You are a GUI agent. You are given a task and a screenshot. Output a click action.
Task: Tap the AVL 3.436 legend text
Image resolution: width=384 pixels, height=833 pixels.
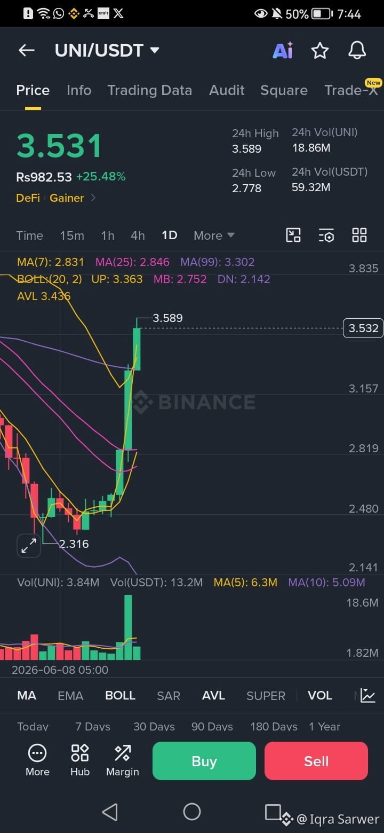coord(44,296)
